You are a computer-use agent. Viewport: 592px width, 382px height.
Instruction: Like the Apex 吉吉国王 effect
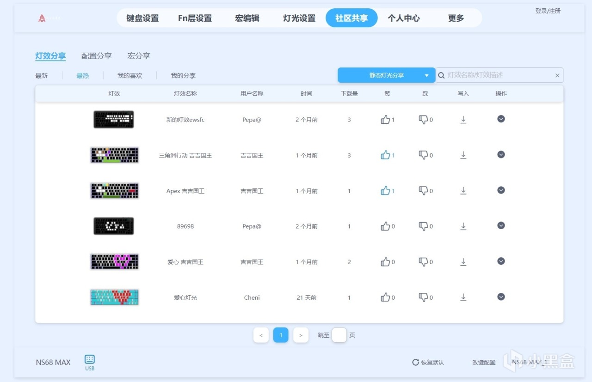[x=385, y=191]
